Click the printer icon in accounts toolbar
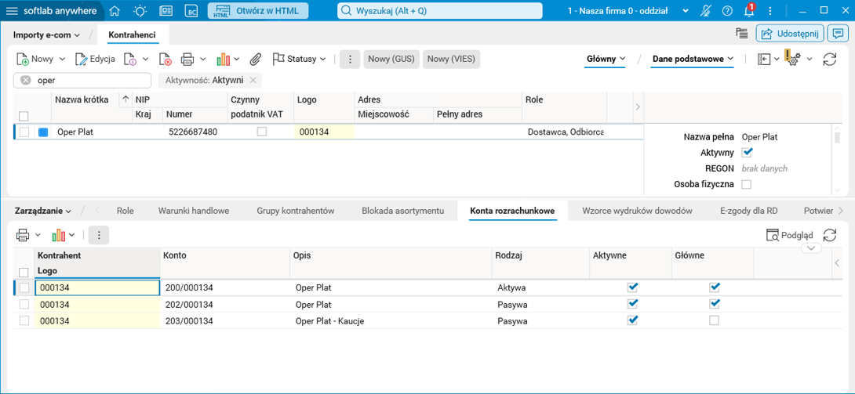 (23, 235)
